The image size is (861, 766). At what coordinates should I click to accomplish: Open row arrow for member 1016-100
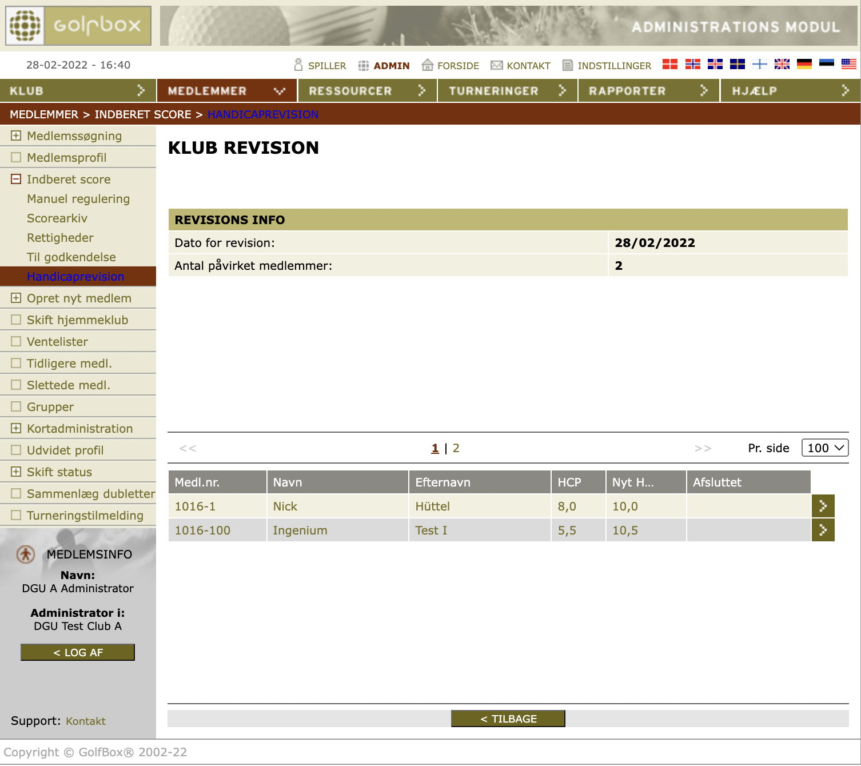[x=823, y=530]
